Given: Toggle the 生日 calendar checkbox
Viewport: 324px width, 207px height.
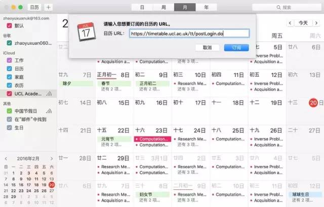Looking at the screenshot, I should 9,128.
